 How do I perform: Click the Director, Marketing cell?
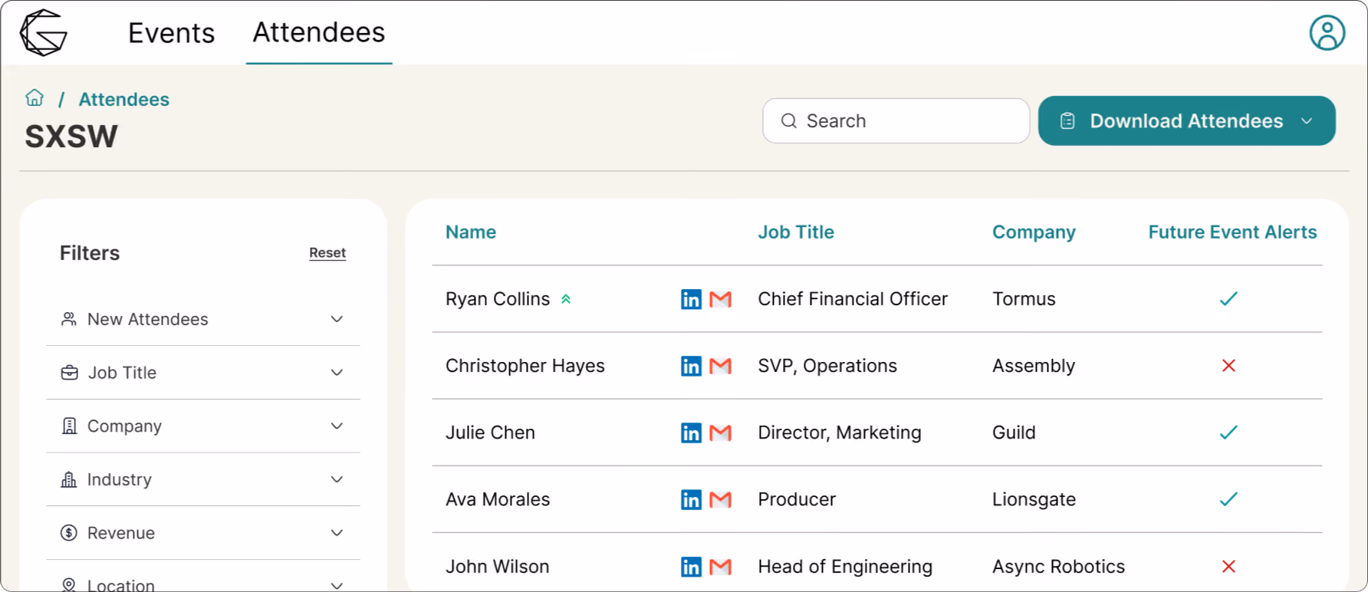840,432
